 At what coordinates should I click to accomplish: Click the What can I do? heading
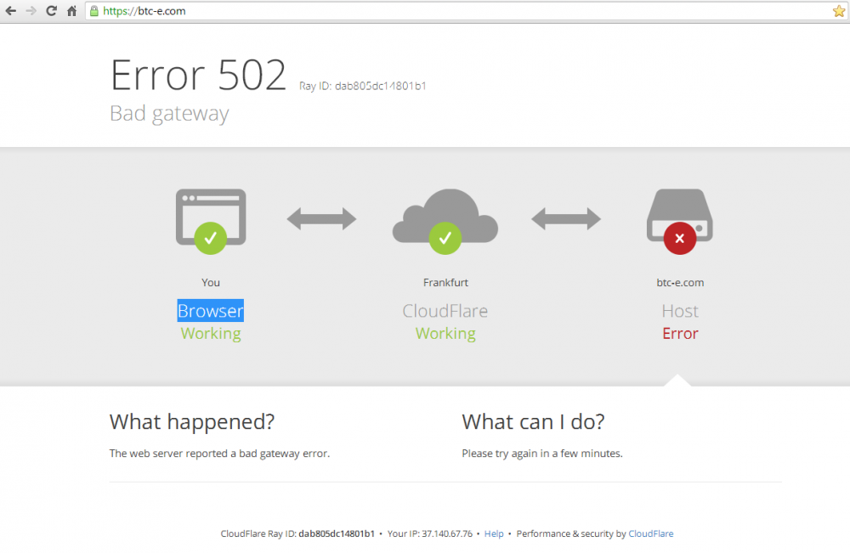[533, 421]
